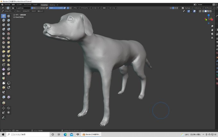Select the Draw Face Sets brush
Viewport: 218px width, 137px height.
(4, 78)
